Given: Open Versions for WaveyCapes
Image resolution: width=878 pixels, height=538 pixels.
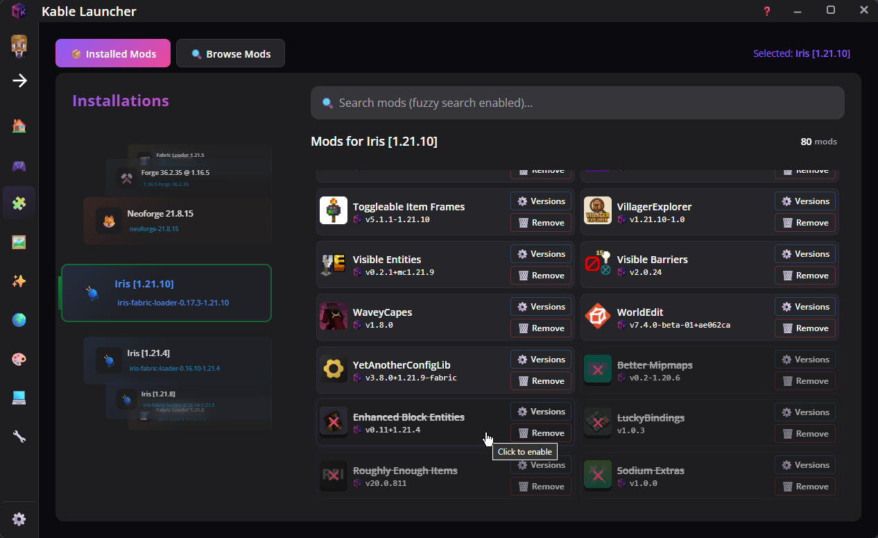Looking at the screenshot, I should point(541,306).
